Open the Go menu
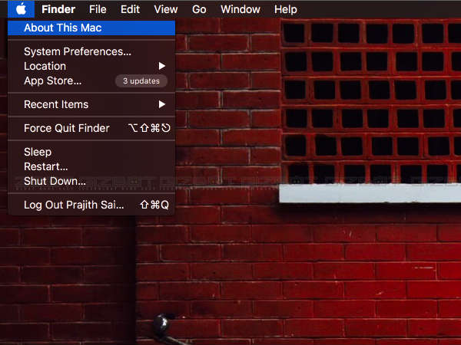 (199, 9)
